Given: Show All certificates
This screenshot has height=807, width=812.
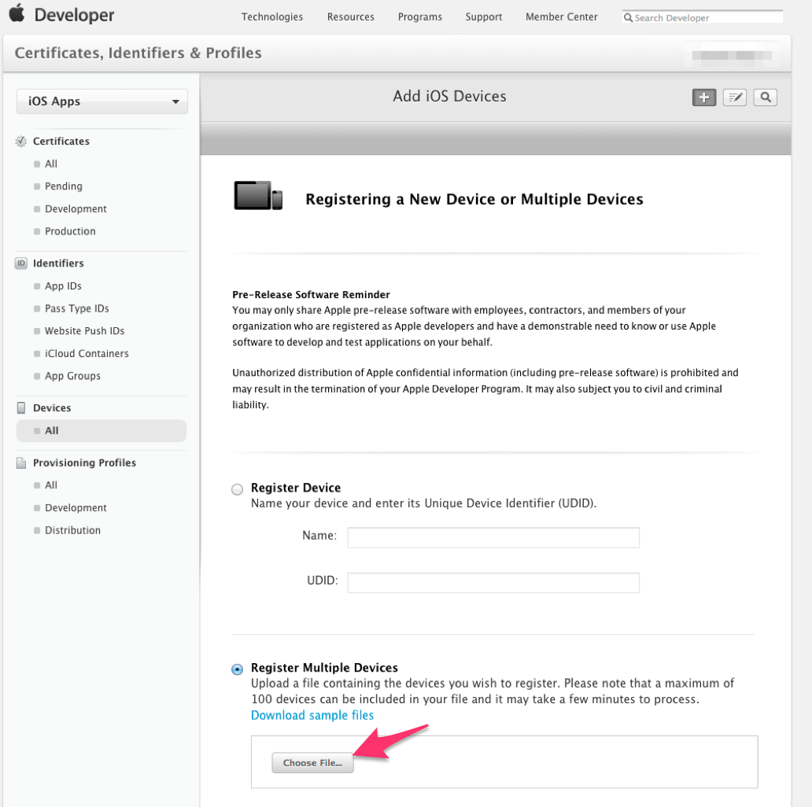Looking at the screenshot, I should pyautogui.click(x=50, y=164).
